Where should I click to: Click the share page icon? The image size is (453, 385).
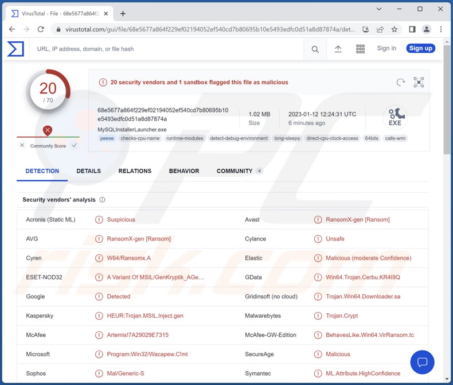(380, 29)
